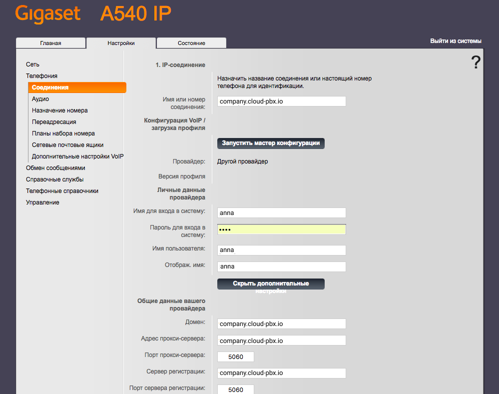Viewport: 499px width, 394px height.
Task: Expand Обмен сообщениями in the sidebar
Action: coord(55,168)
